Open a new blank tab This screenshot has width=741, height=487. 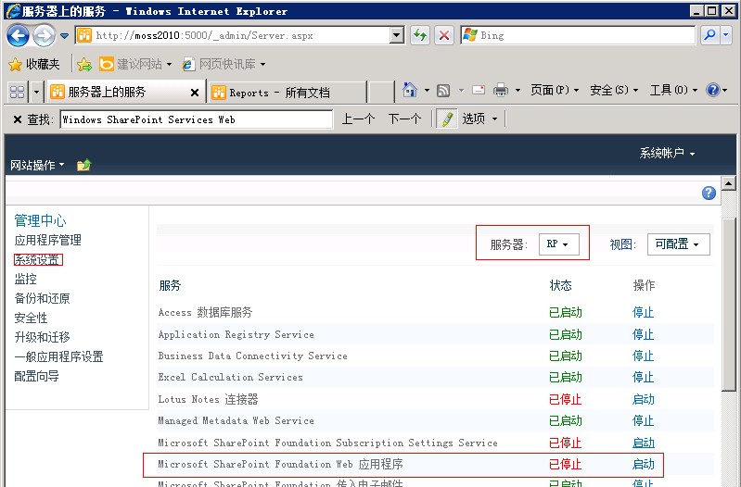(x=381, y=92)
